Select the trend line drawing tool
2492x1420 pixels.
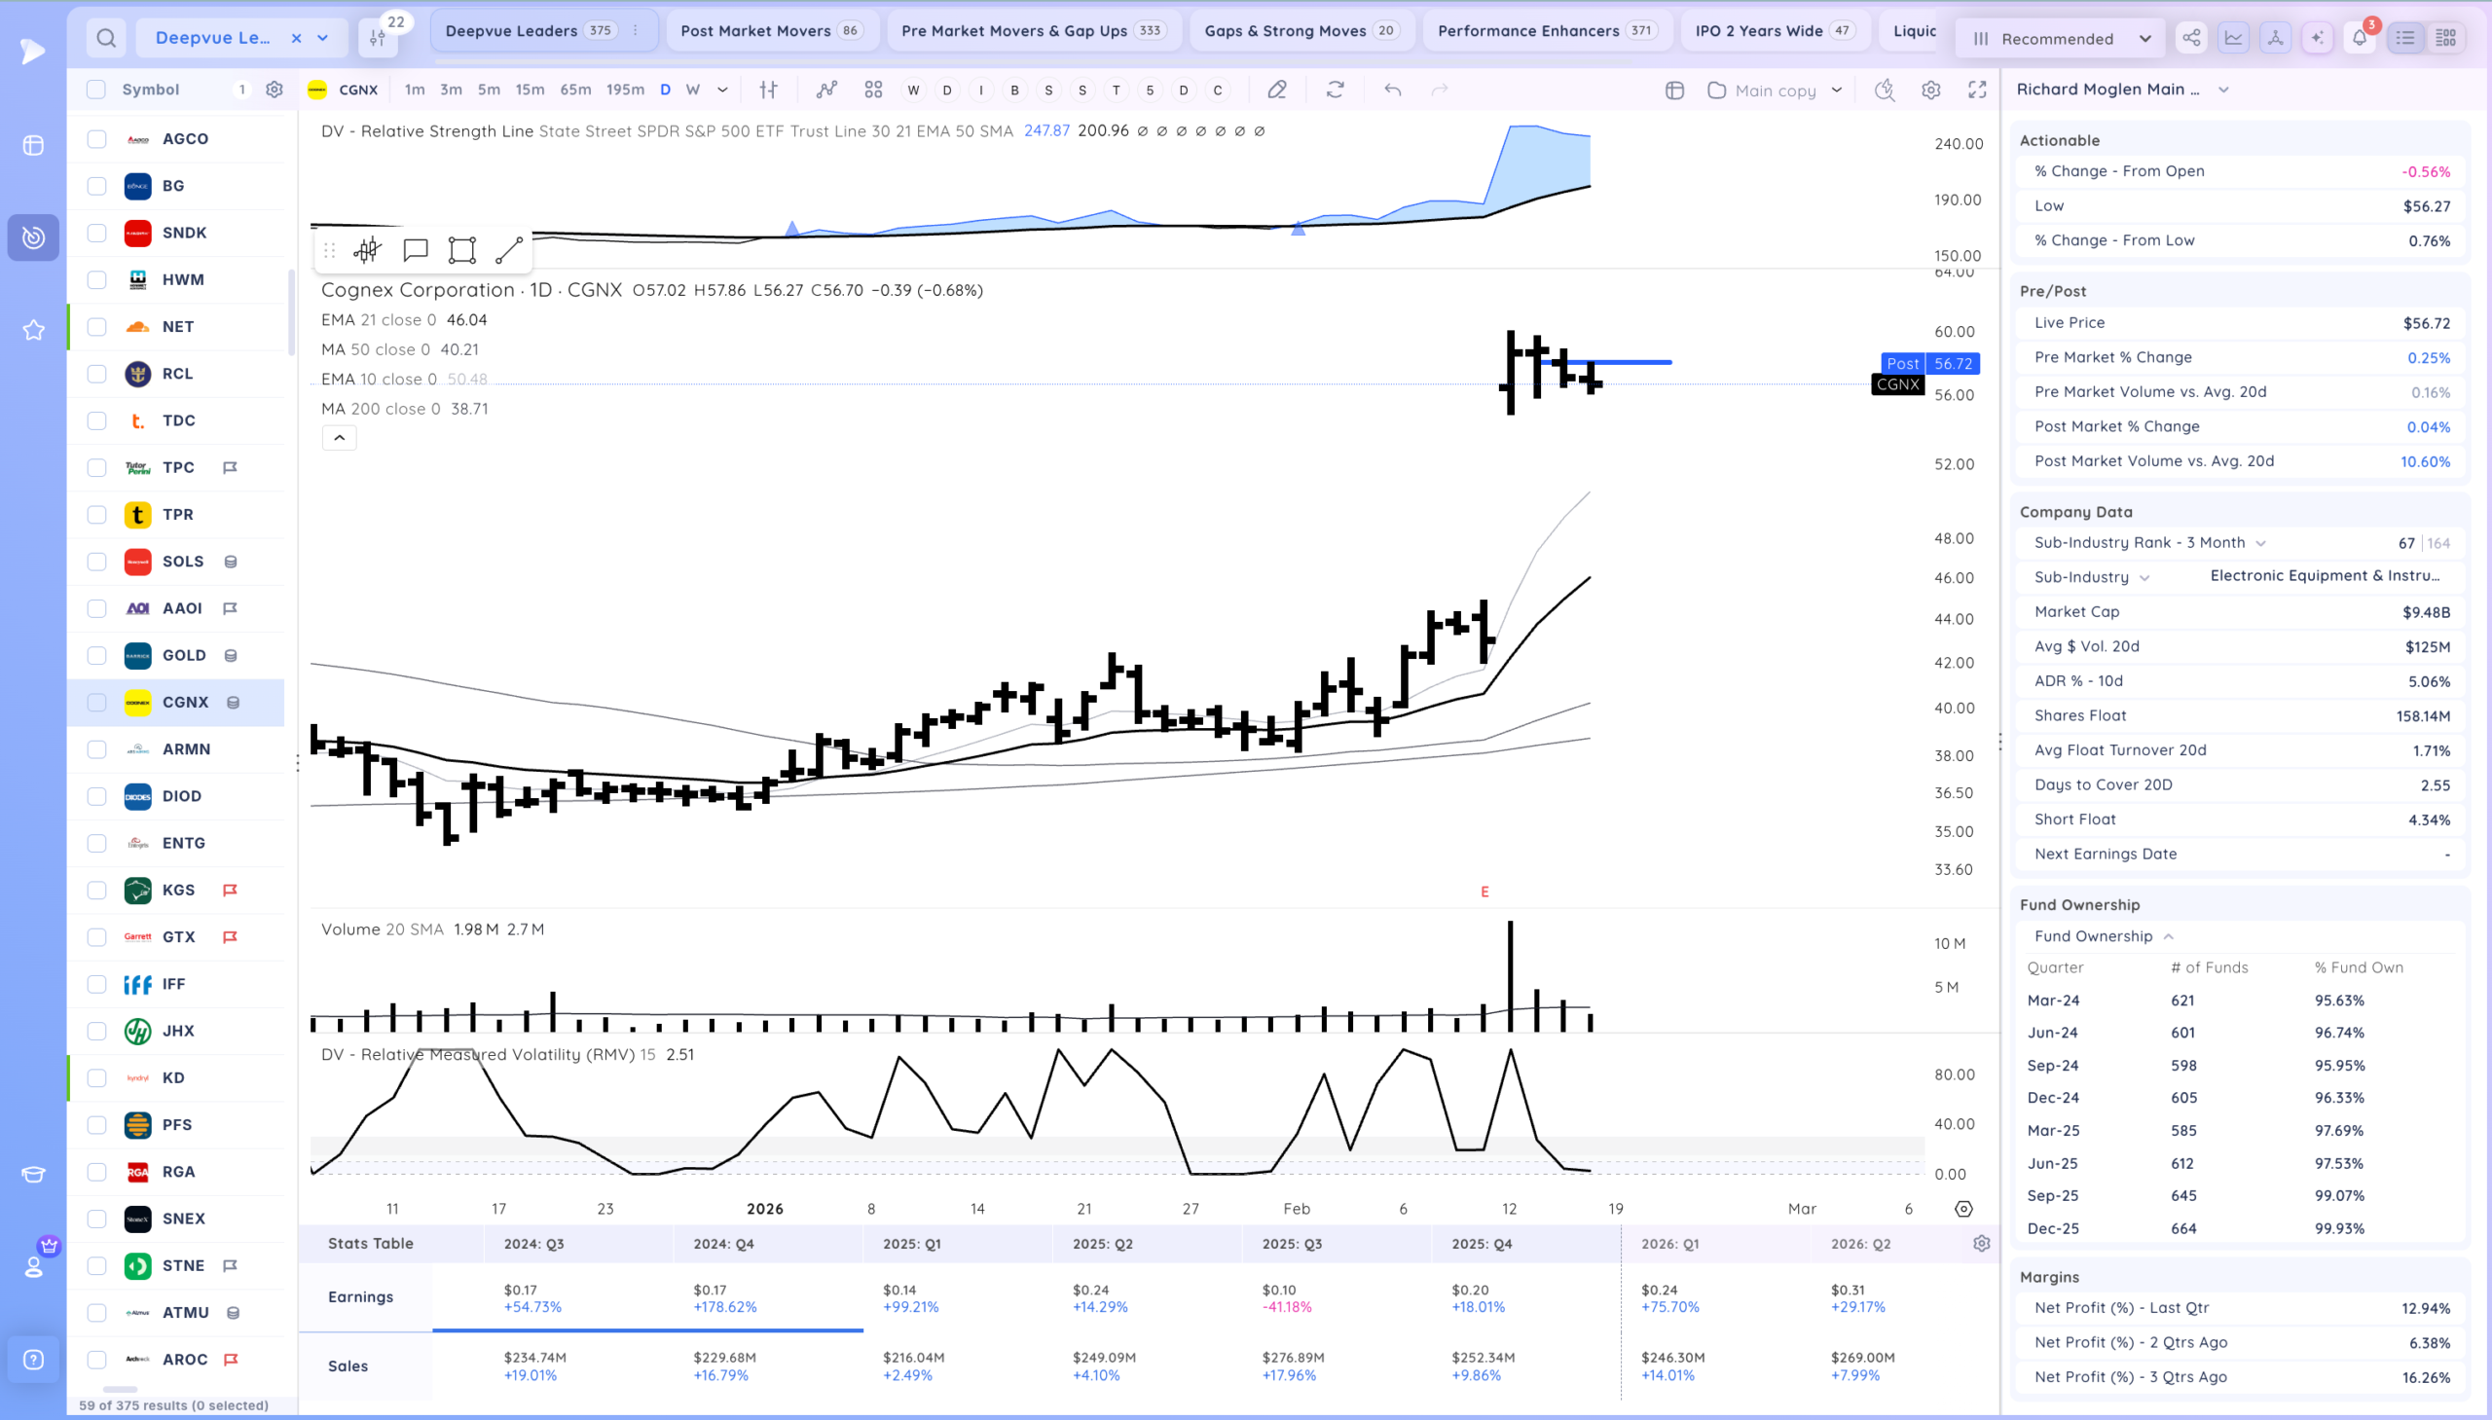tap(509, 251)
